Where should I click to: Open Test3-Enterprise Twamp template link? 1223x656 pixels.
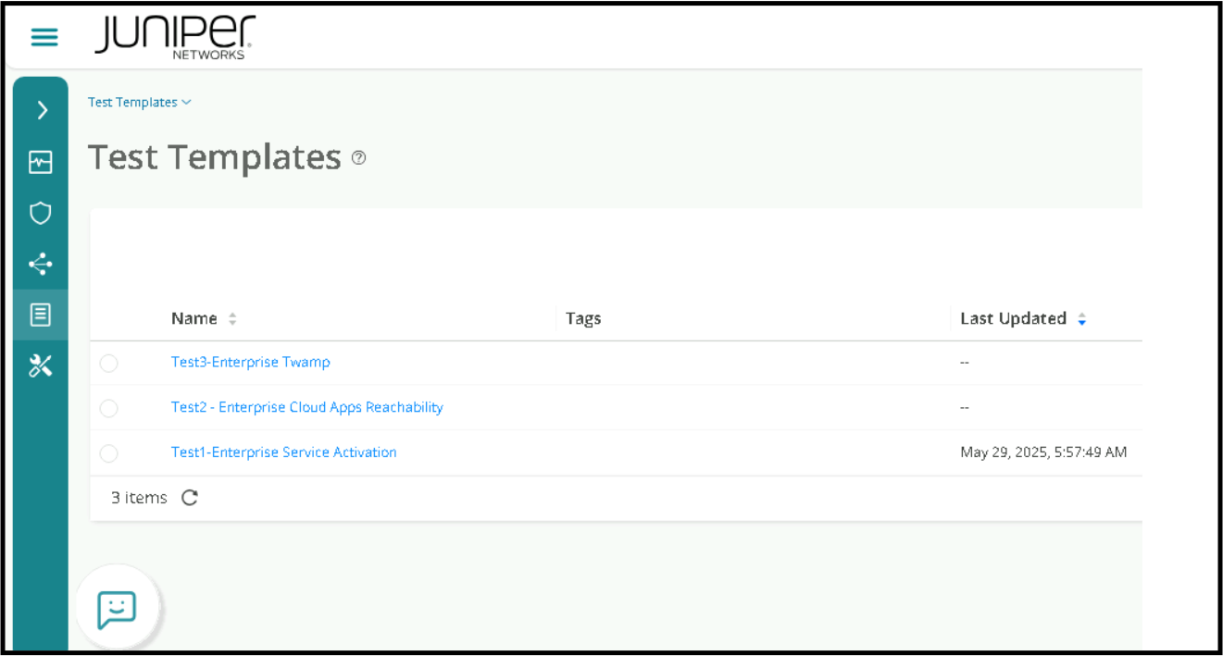point(250,362)
